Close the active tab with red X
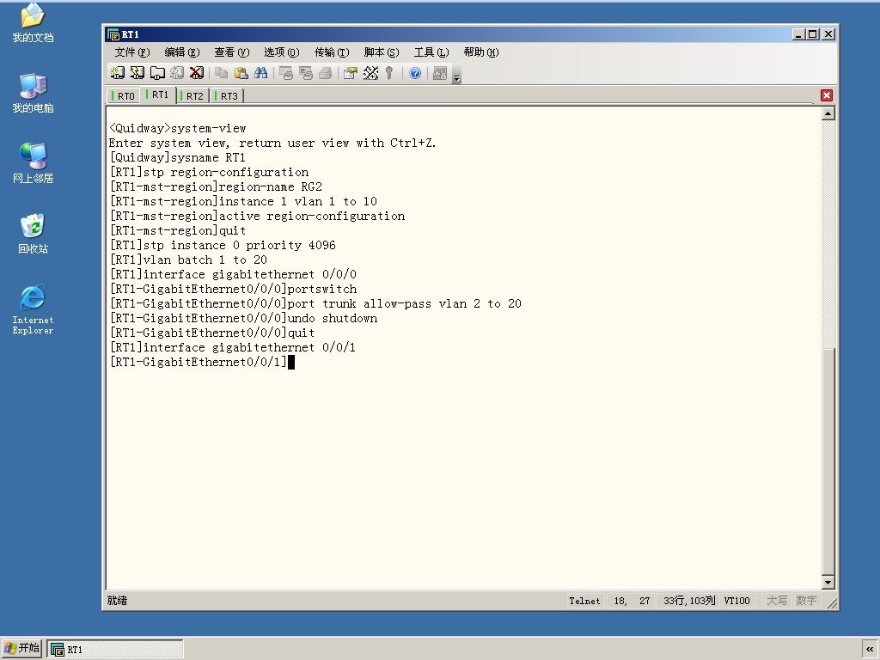Screen dimensions: 880x660 (826, 95)
